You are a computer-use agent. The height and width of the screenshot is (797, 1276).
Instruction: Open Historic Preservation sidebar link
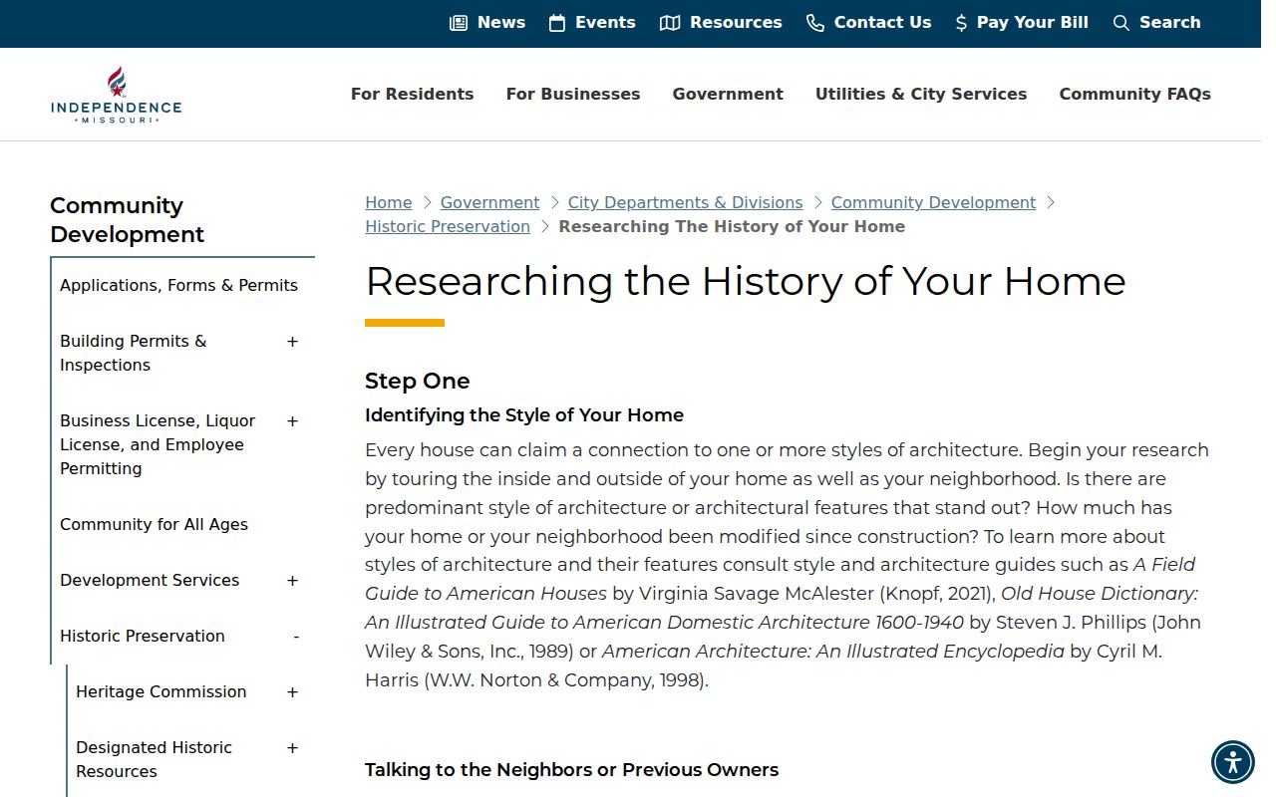coord(143,636)
